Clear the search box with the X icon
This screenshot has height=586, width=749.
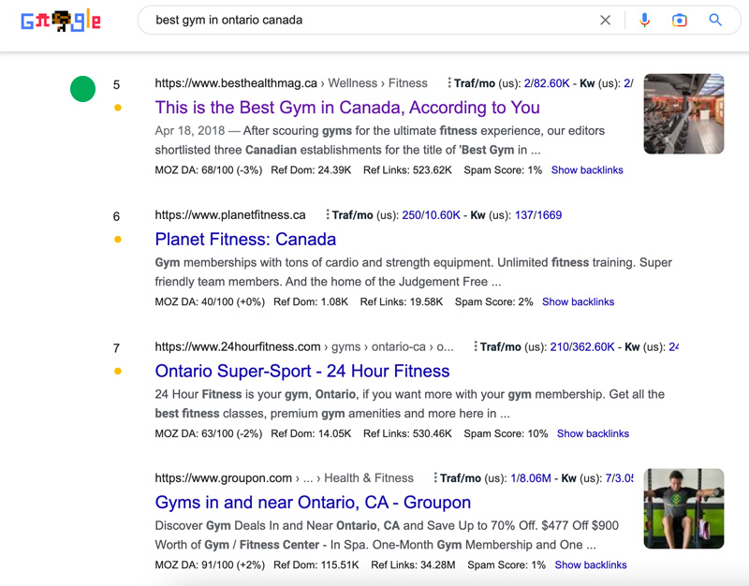(605, 20)
